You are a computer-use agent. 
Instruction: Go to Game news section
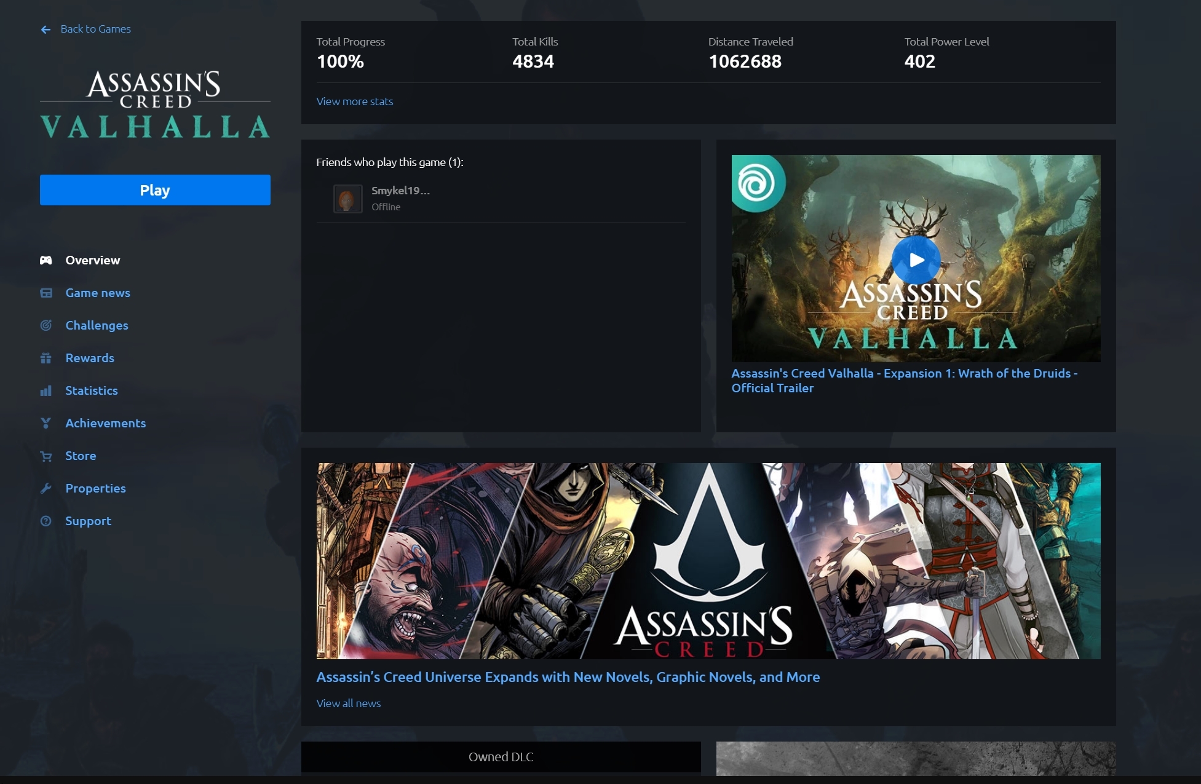tap(98, 293)
